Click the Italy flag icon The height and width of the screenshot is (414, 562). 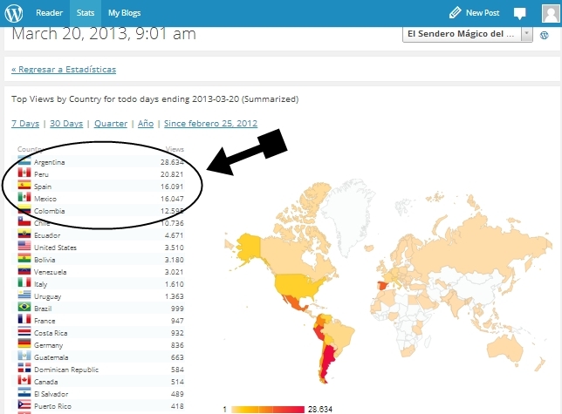coord(24,284)
